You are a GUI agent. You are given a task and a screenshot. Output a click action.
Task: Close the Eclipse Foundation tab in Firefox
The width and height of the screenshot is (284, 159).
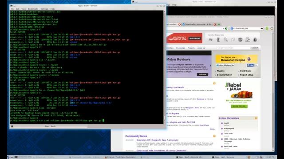tap(179, 24)
